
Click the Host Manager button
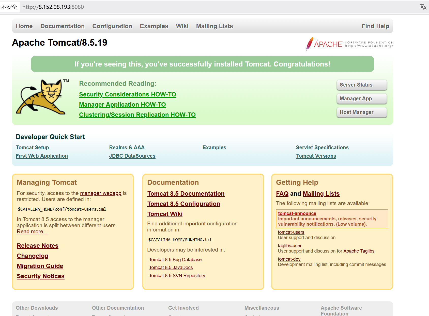point(362,112)
